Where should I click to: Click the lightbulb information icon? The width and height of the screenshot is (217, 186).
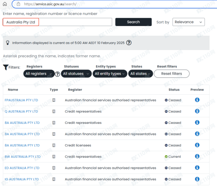7,42
